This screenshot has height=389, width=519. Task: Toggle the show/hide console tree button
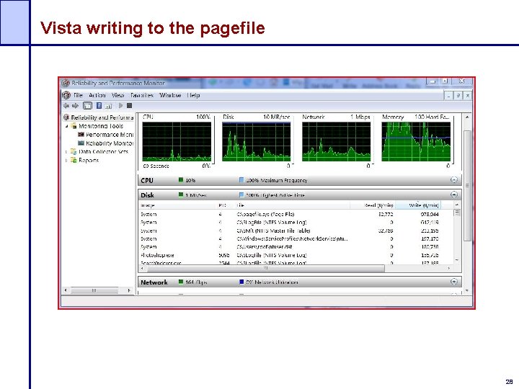(87, 105)
